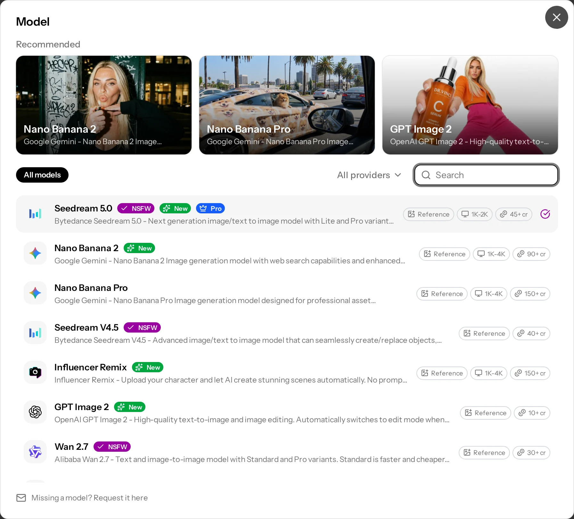Click Reference tag on Nano Banana 2 row

(445, 254)
